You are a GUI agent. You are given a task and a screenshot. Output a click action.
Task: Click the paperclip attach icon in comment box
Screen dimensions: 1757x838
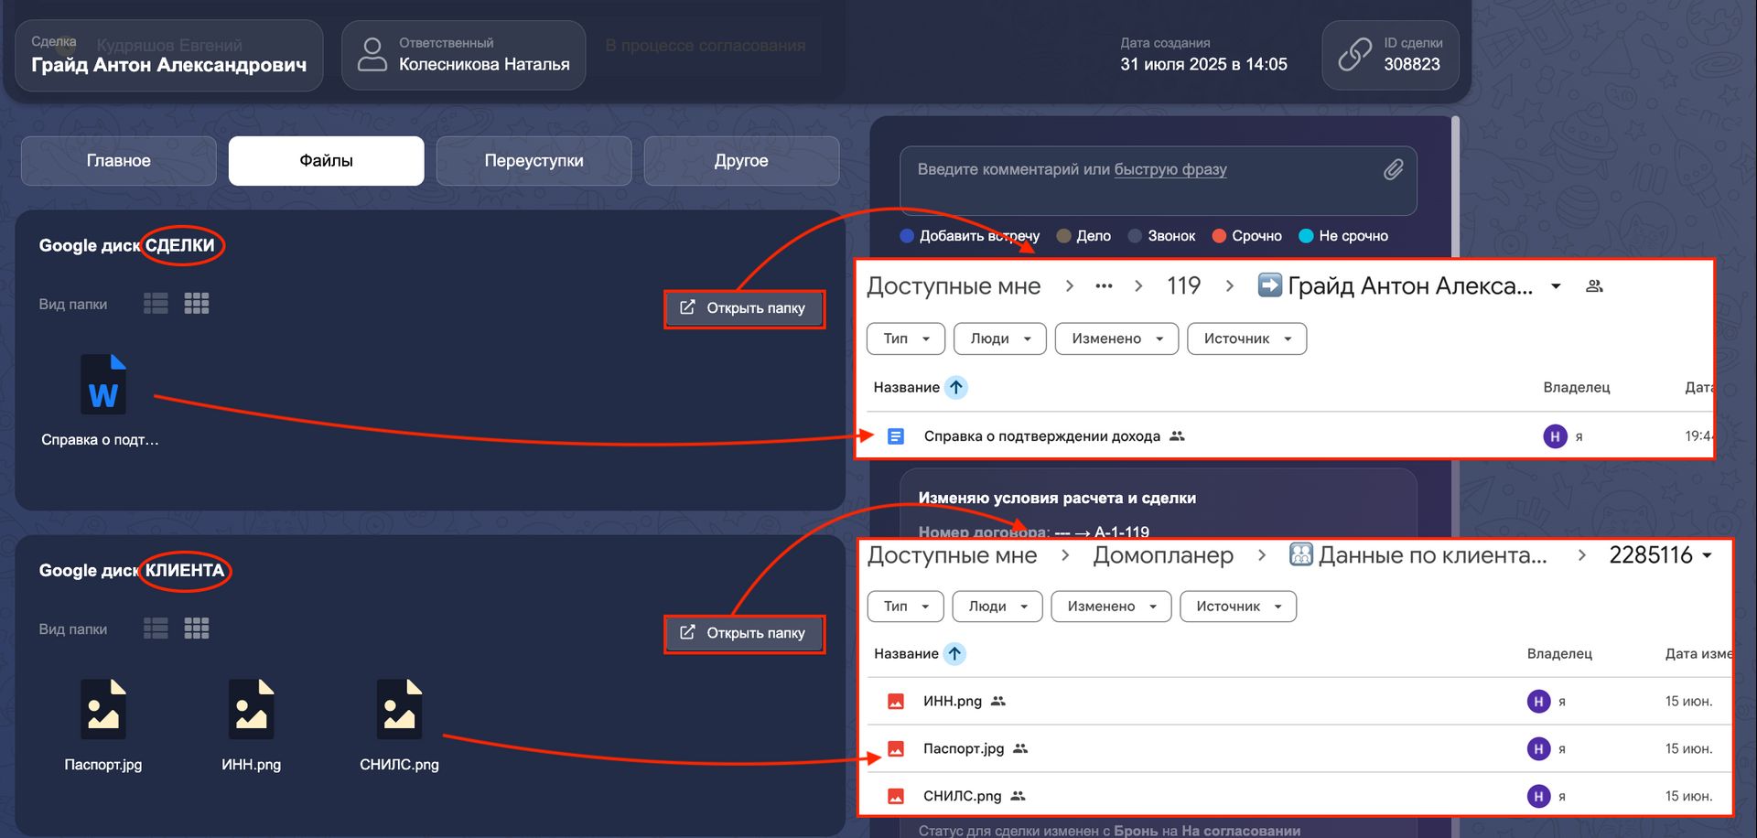point(1393,169)
